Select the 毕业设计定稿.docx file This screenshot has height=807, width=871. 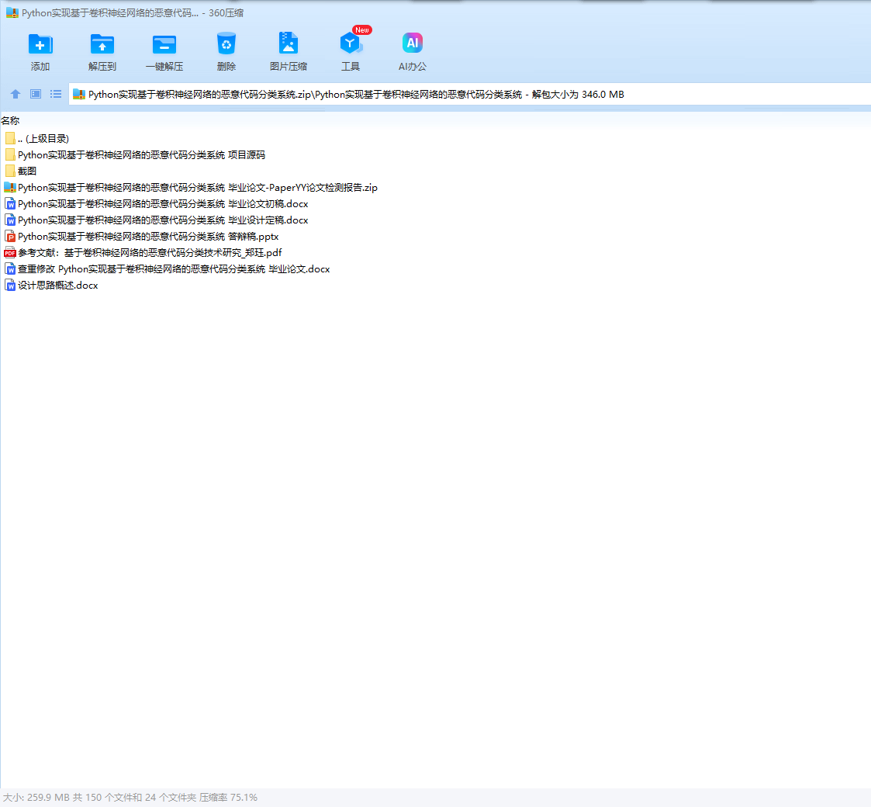pyautogui.click(x=163, y=220)
